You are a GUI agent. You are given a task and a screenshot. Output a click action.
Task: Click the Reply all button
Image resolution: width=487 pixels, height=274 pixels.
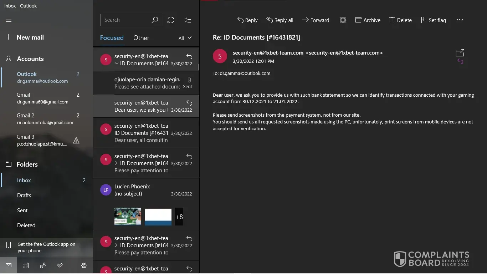280,20
